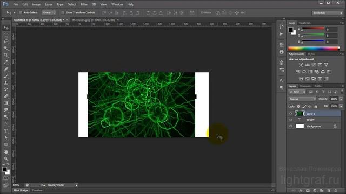Open the Essentials workspace dropdown
The image size is (346, 194).
[x=327, y=13]
